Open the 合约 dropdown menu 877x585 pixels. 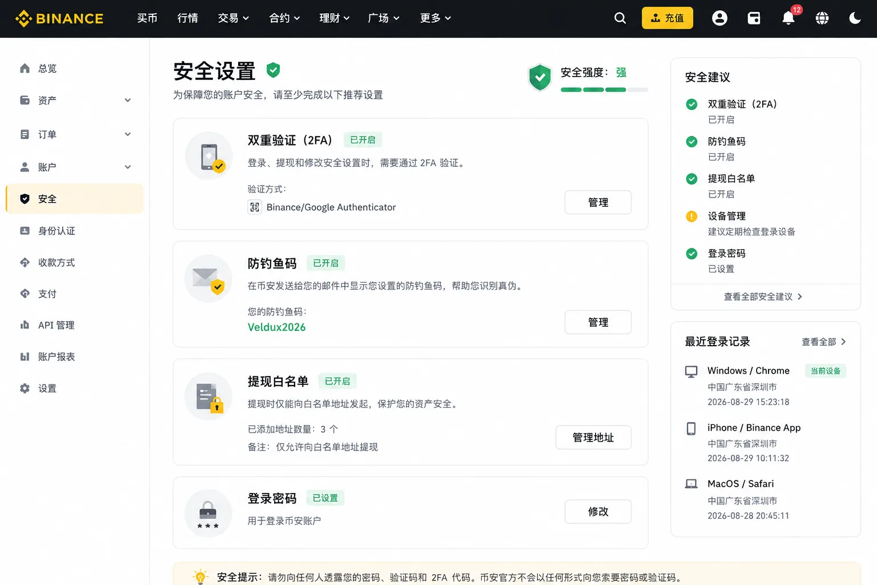[x=285, y=18]
